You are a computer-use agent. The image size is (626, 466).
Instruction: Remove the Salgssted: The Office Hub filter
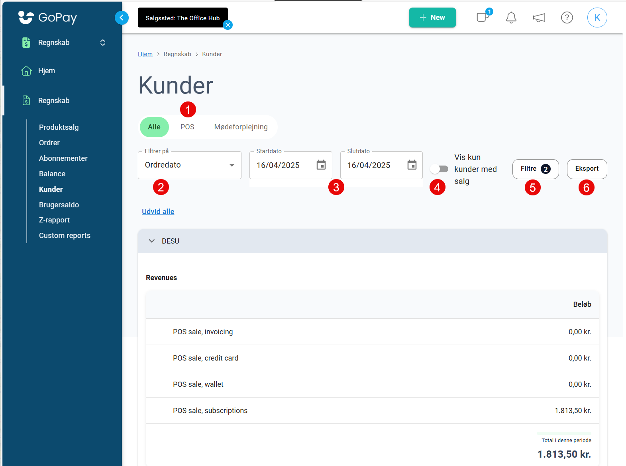point(228,25)
